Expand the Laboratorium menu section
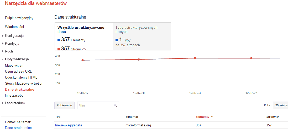Screen dimensions: 288x129 pyautogui.click(x=3, y=103)
